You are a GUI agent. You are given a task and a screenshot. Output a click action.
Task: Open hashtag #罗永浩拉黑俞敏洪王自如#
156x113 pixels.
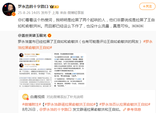coord(85,45)
